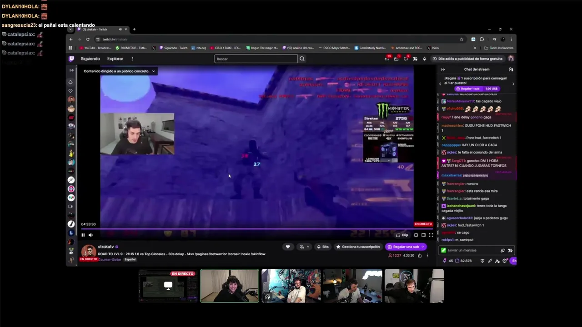Open the Bits cheer icon in chat input
This screenshot has height=327, width=582.
click(x=502, y=250)
